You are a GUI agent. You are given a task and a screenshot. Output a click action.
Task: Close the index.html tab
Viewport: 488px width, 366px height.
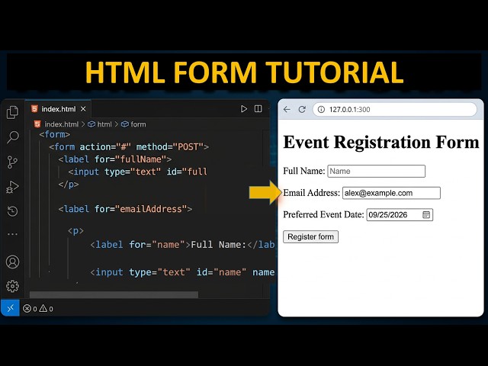click(x=83, y=109)
